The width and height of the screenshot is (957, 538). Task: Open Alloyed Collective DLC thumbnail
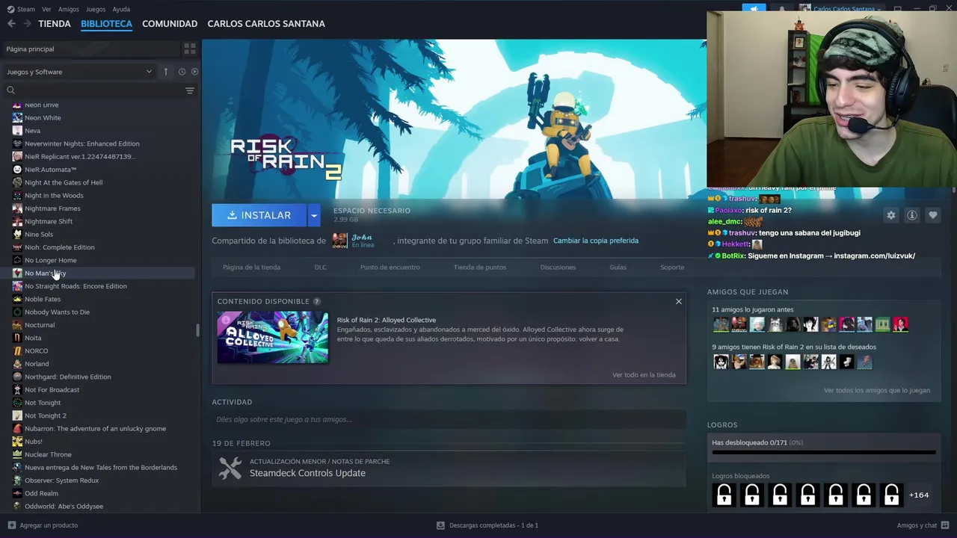click(273, 338)
